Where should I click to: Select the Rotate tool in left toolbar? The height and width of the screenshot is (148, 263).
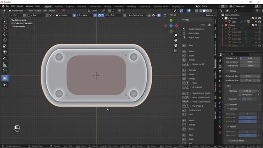click(5, 40)
